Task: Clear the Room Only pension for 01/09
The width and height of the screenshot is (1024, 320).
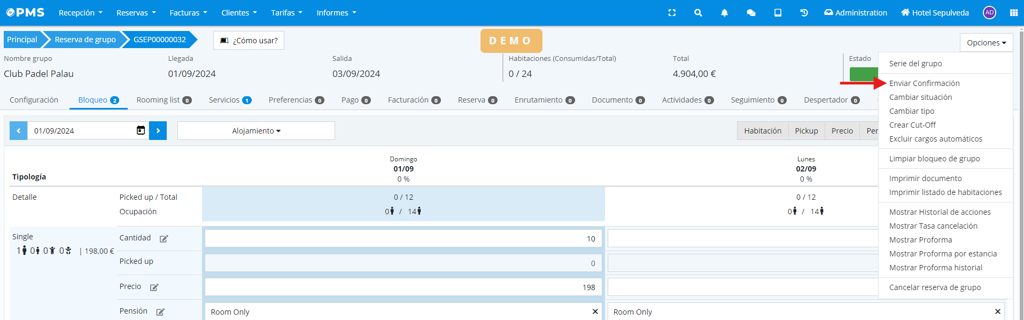Action: click(595, 311)
